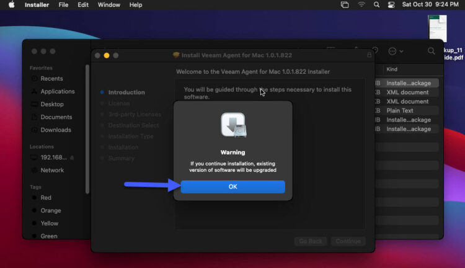This screenshot has width=465, height=268.
Task: Select Documents in Finder sidebar
Action: pos(56,117)
